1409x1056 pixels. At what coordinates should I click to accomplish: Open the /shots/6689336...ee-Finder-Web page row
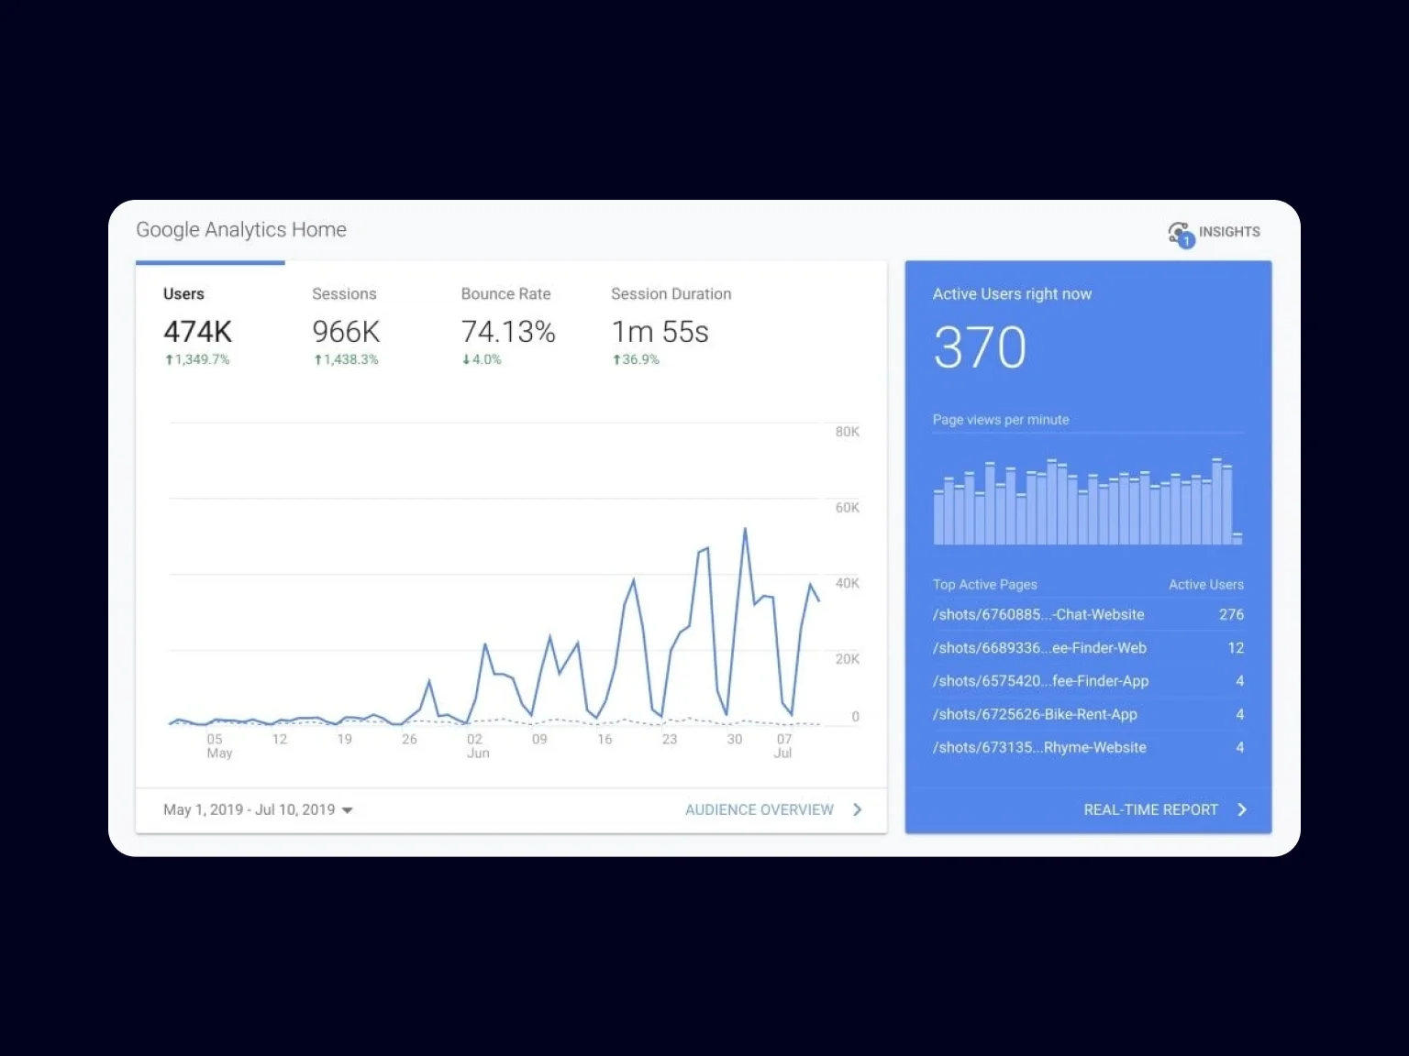(1088, 648)
